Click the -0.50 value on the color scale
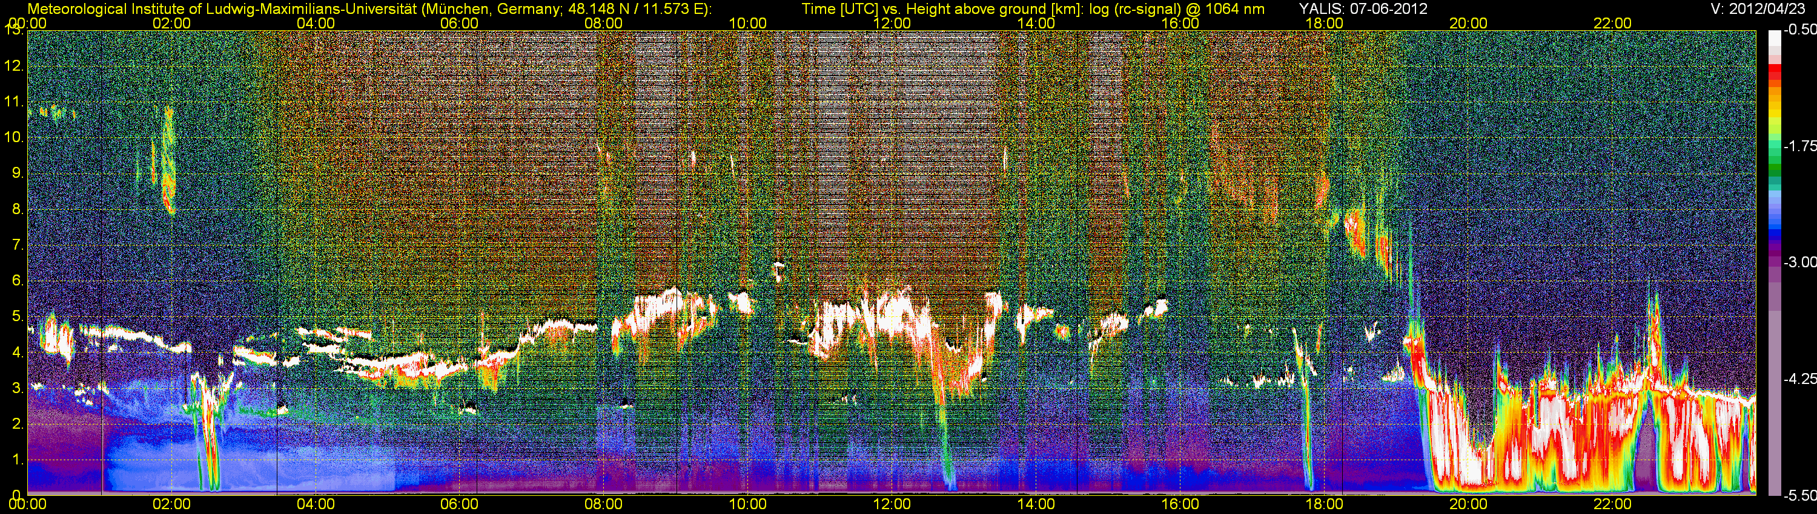The height and width of the screenshot is (514, 1817). (1799, 30)
